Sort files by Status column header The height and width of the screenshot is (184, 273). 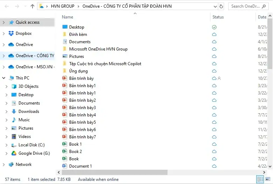pyautogui.click(x=218, y=17)
